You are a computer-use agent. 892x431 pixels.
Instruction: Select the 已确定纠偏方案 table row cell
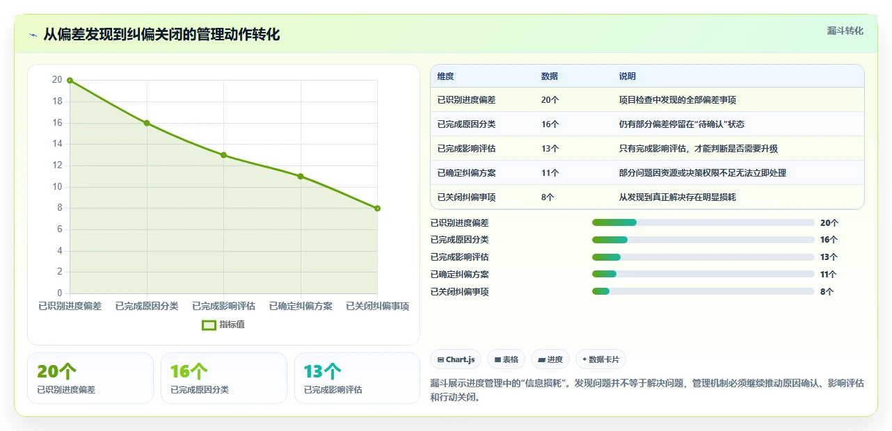tap(467, 173)
